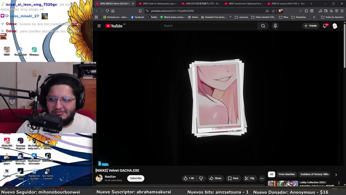Image resolution: width=346 pixels, height=195 pixels.
Task: Open the Todos los favoritos folder
Action: click(x=332, y=17)
